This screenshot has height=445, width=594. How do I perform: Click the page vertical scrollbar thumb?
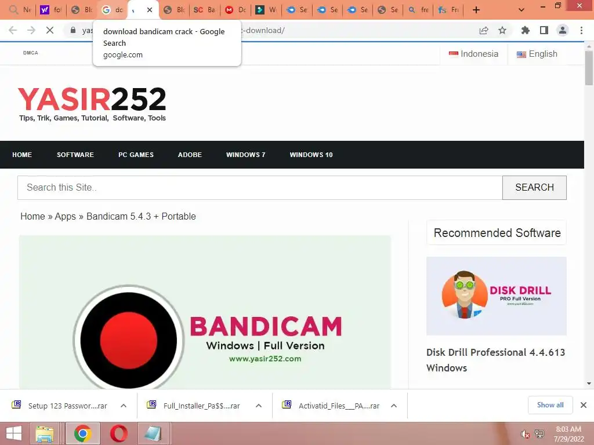pyautogui.click(x=589, y=68)
